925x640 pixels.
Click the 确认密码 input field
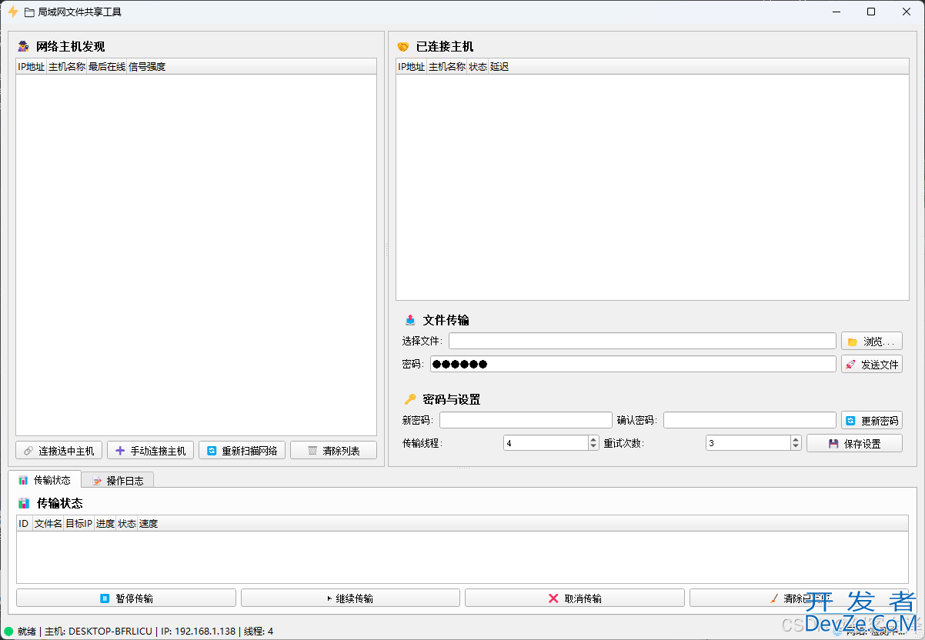749,421
